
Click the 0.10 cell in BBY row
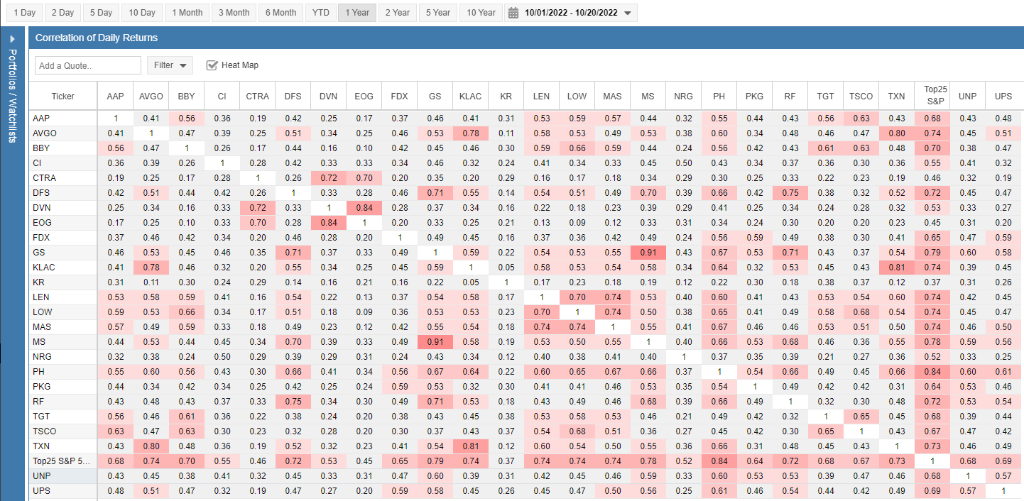[x=364, y=148]
